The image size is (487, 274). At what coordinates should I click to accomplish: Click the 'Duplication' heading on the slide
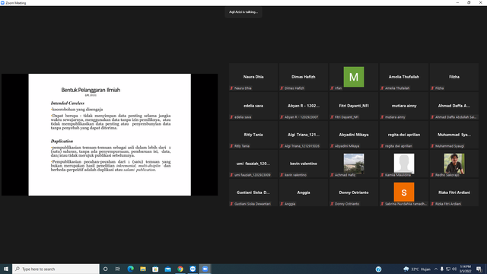point(62,141)
